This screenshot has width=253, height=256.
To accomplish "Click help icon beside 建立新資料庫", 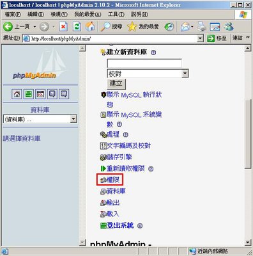I will (153, 52).
